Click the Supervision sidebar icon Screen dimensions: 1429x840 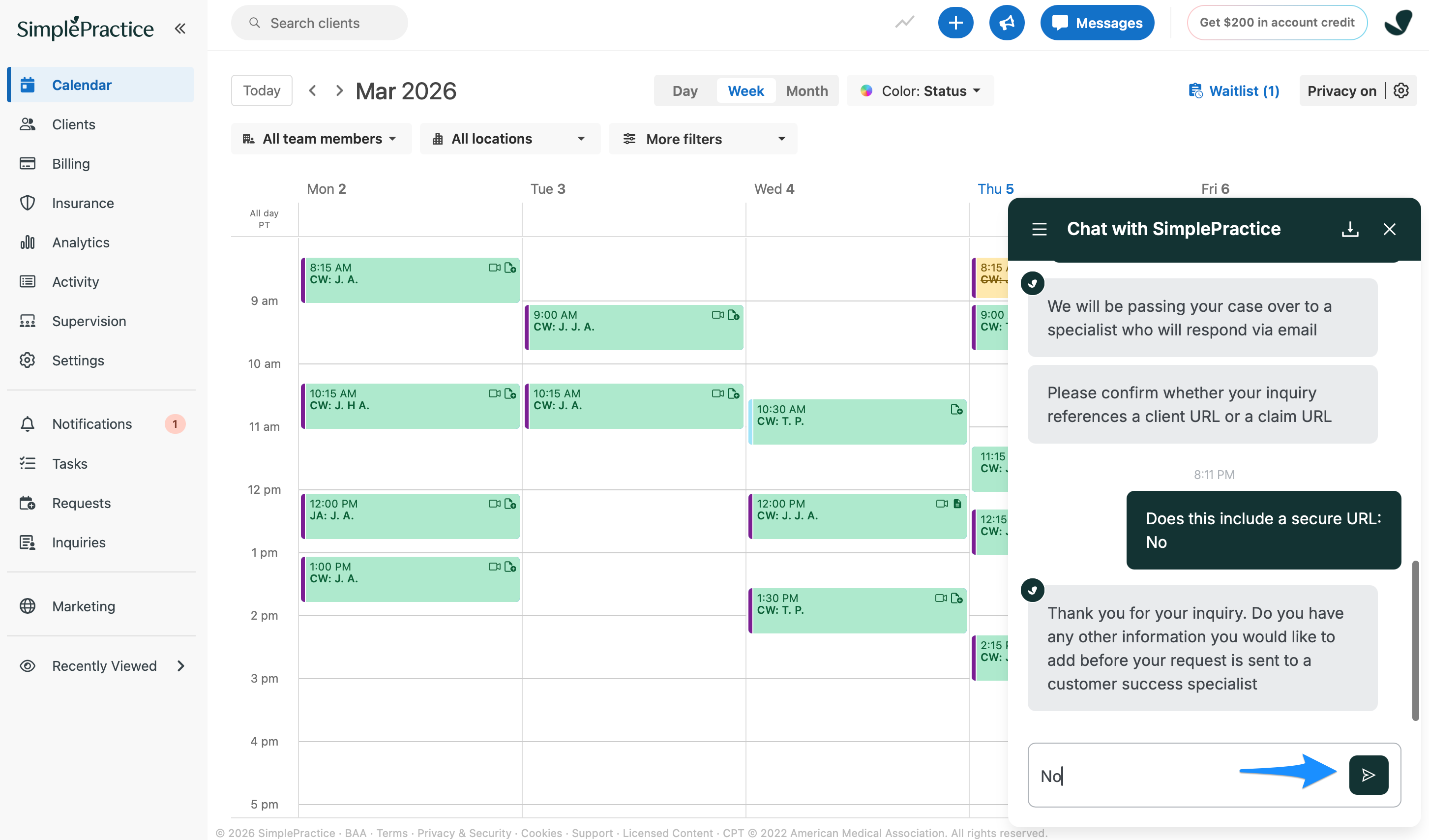tap(27, 321)
